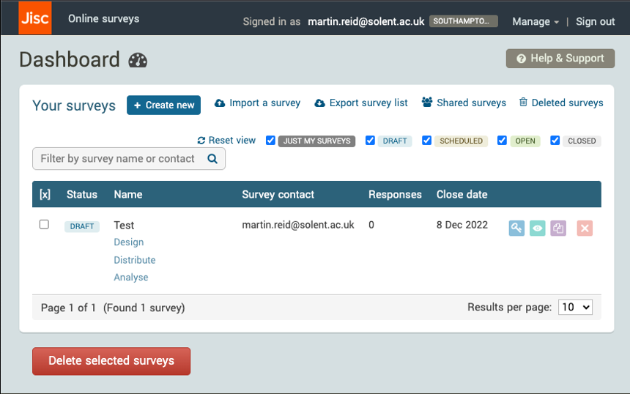The width and height of the screenshot is (630, 394).
Task: Click the 8 Dec 2022 close date
Action: pos(462,225)
